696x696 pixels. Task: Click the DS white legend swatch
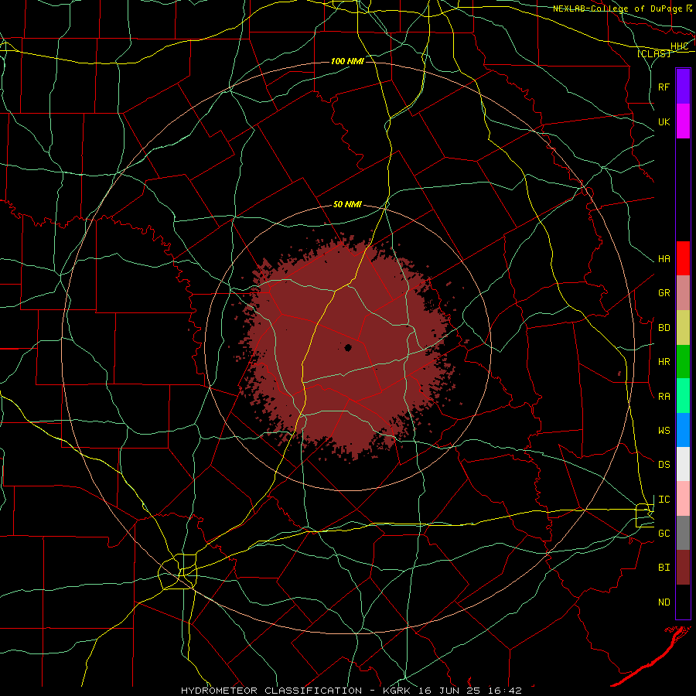point(683,464)
